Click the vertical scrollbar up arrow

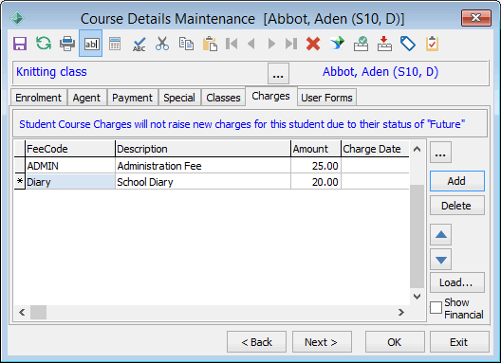click(x=417, y=149)
